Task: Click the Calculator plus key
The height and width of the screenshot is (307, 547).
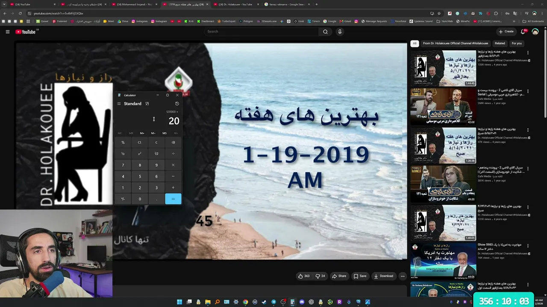Action: [x=173, y=188]
